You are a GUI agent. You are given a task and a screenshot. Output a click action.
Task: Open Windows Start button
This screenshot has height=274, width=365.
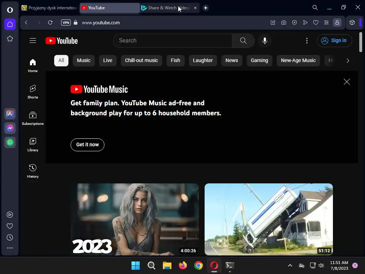click(x=135, y=265)
